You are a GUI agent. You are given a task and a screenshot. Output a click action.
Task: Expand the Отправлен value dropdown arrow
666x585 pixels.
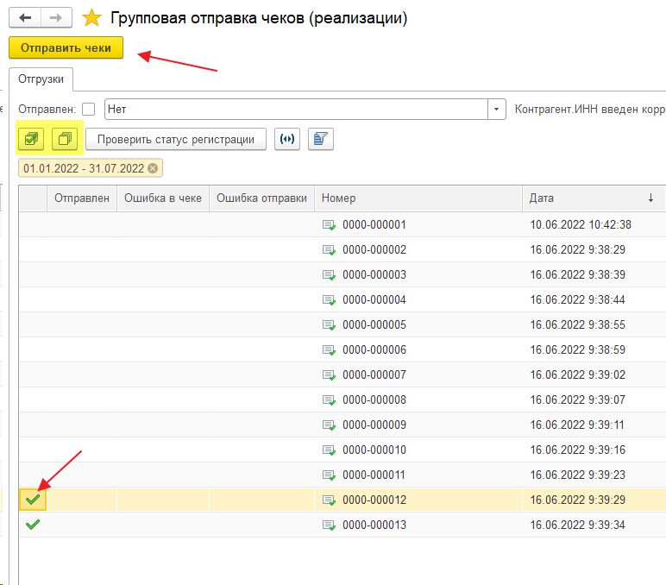tap(497, 110)
